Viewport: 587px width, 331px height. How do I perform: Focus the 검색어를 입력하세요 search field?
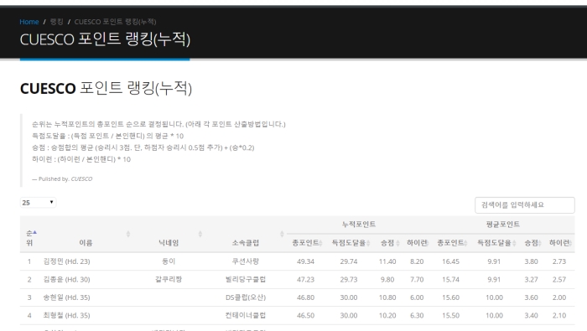(x=524, y=205)
